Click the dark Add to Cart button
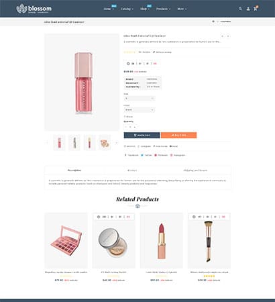The image size is (275, 302). (142, 136)
